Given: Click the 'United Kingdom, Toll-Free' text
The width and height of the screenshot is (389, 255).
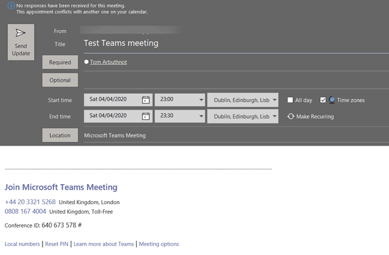Looking at the screenshot, I should [x=81, y=212].
